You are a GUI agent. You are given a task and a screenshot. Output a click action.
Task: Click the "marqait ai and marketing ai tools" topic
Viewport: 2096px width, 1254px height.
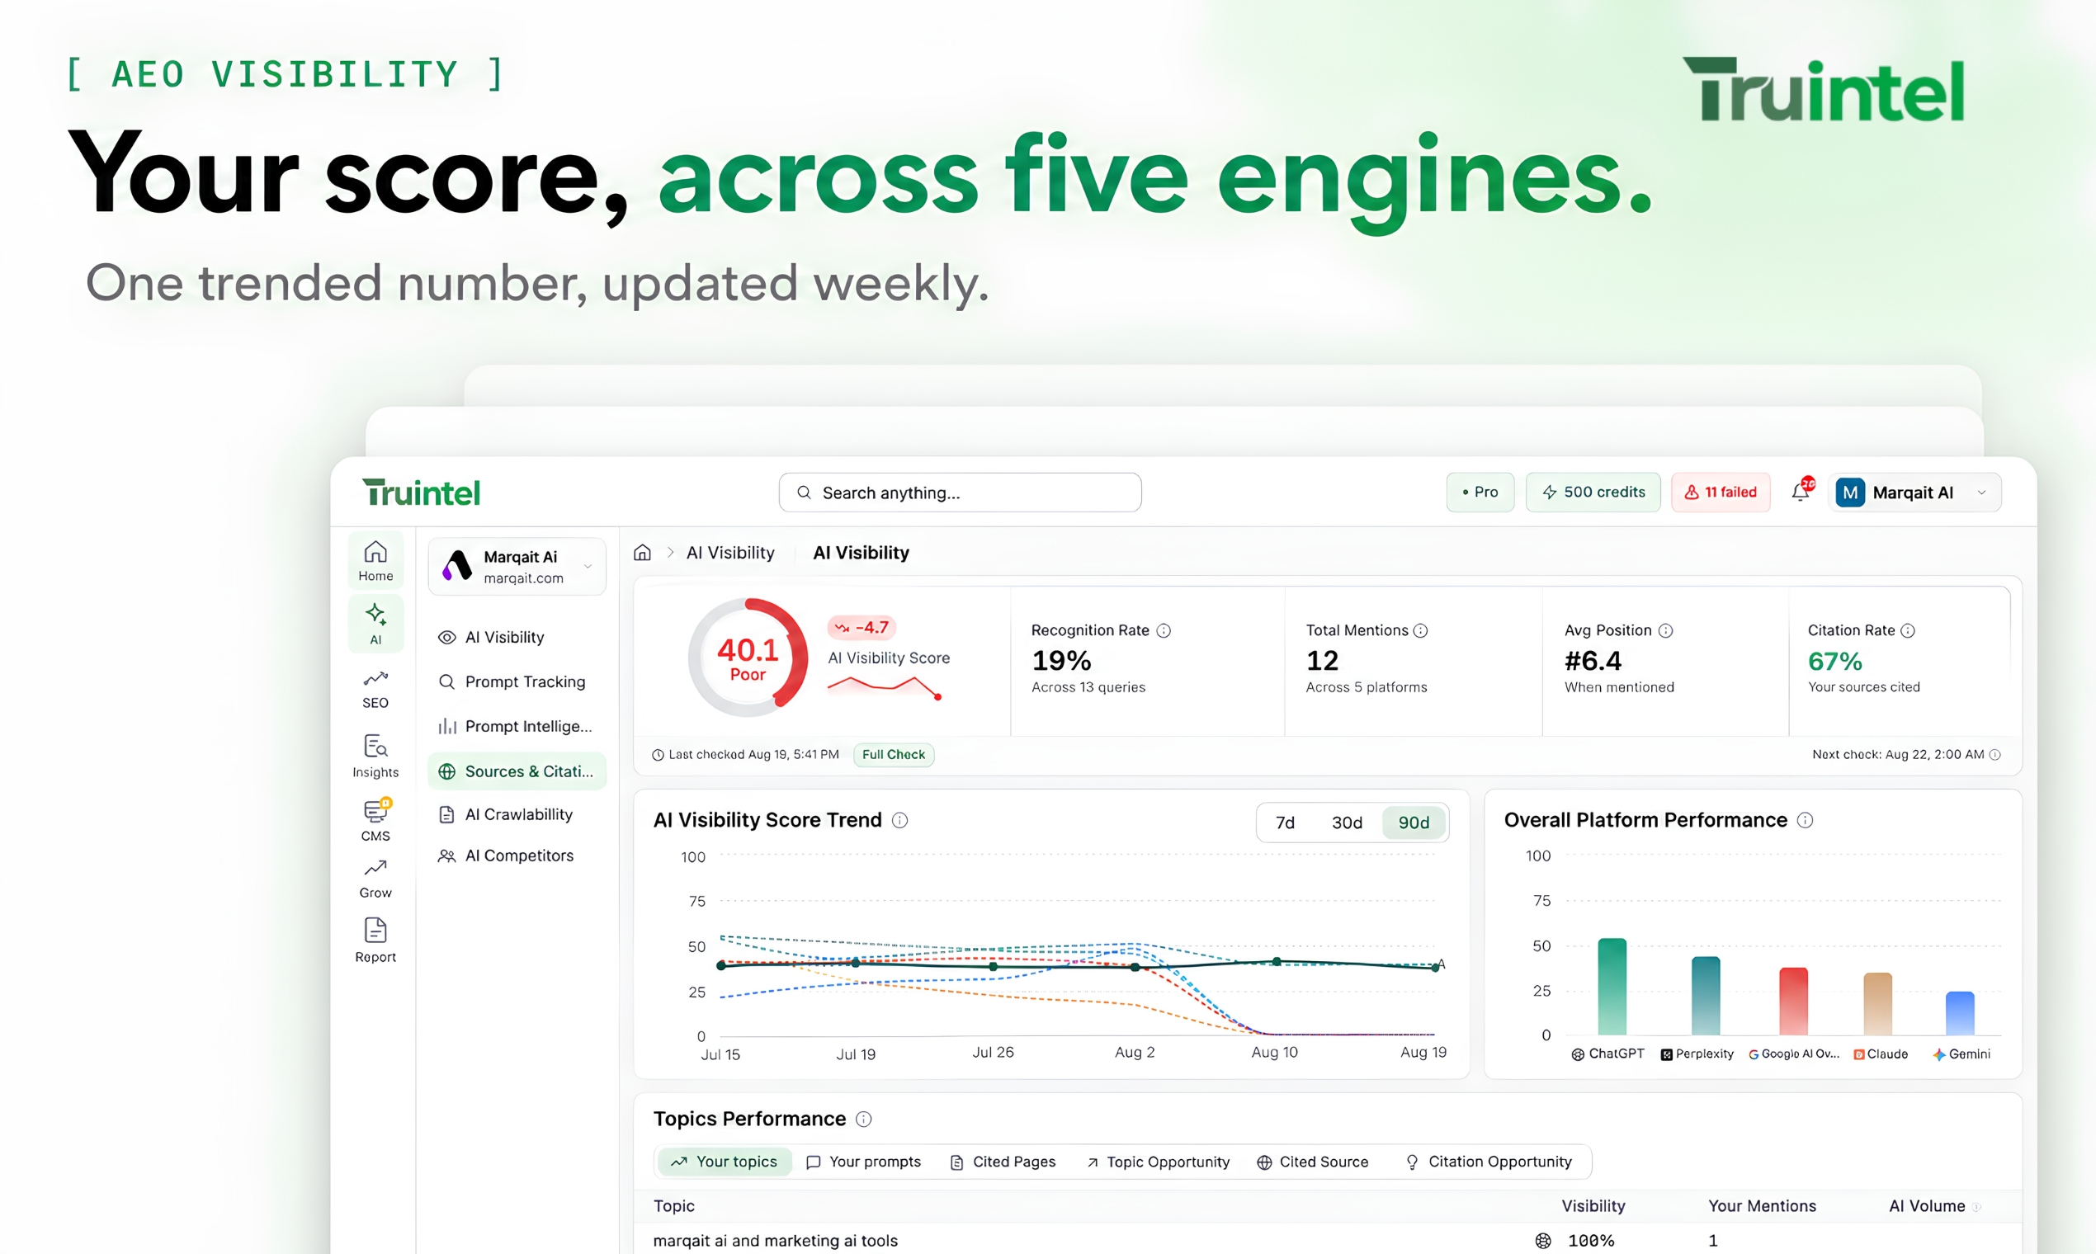click(x=775, y=1242)
